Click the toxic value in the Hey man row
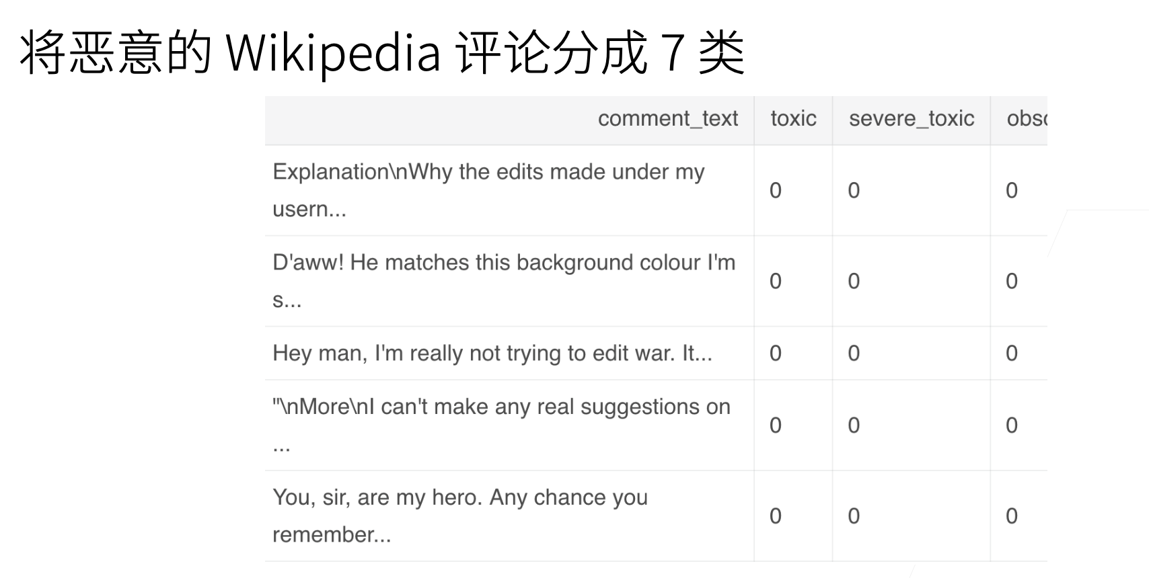Screen dimensions: 1149x578 (776, 354)
